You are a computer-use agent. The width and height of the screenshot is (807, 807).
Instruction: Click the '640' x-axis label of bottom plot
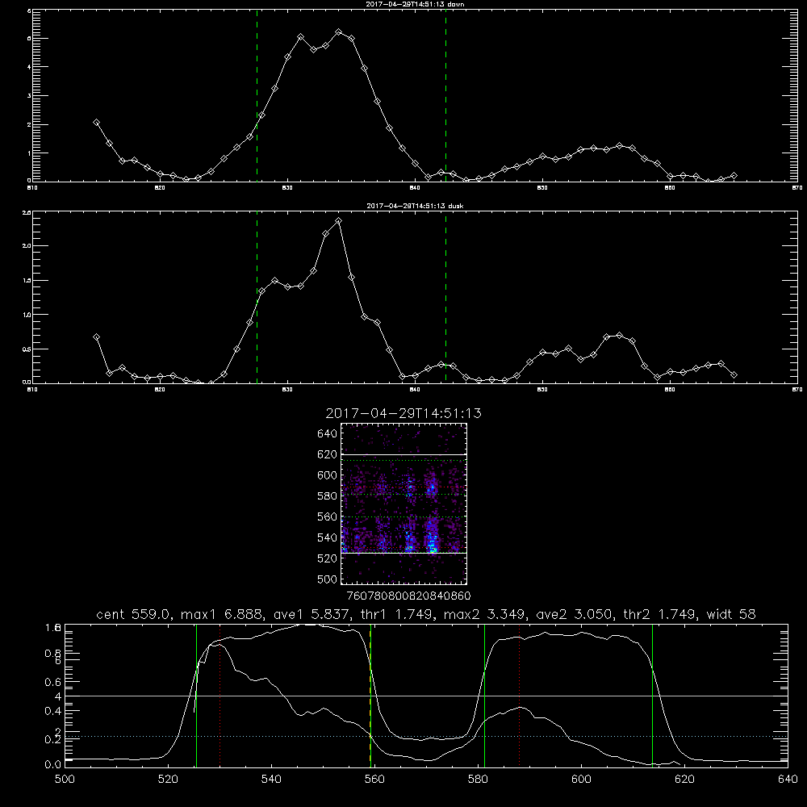click(x=788, y=780)
